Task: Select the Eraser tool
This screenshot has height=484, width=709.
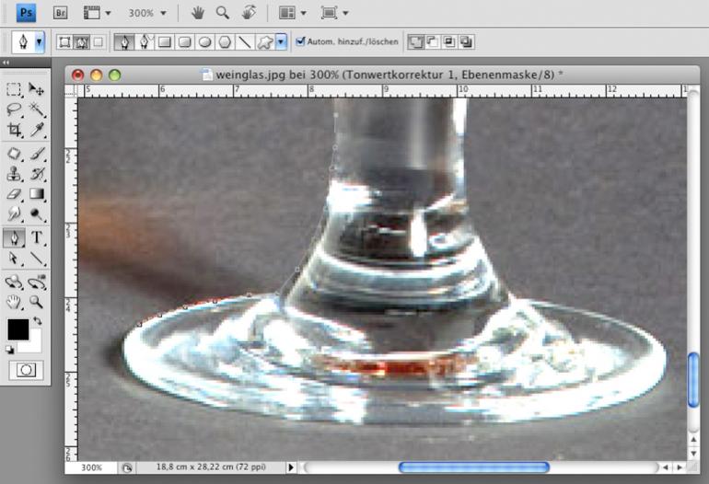Action: click(x=14, y=194)
